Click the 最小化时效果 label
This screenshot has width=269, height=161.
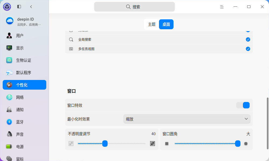[x=79, y=119]
